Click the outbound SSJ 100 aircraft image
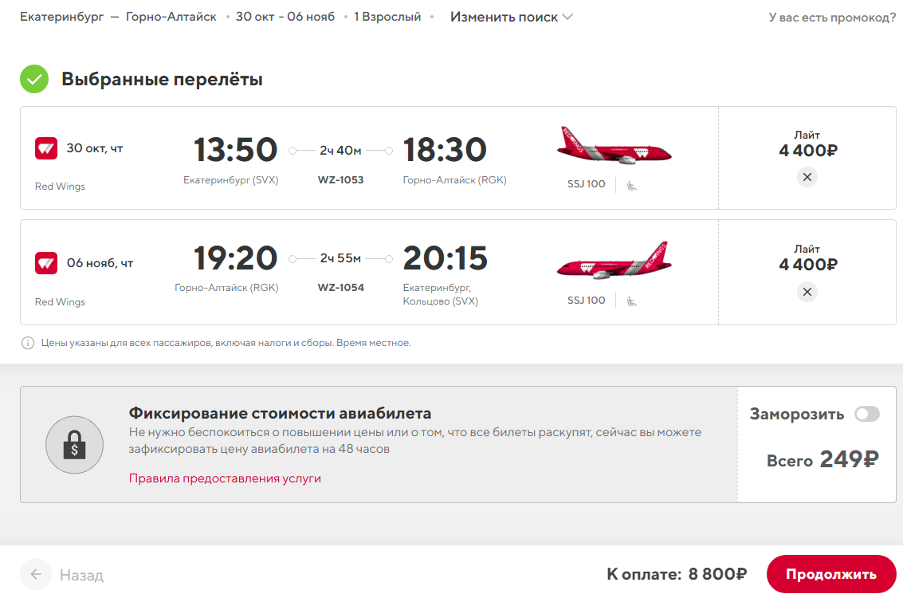 614,146
